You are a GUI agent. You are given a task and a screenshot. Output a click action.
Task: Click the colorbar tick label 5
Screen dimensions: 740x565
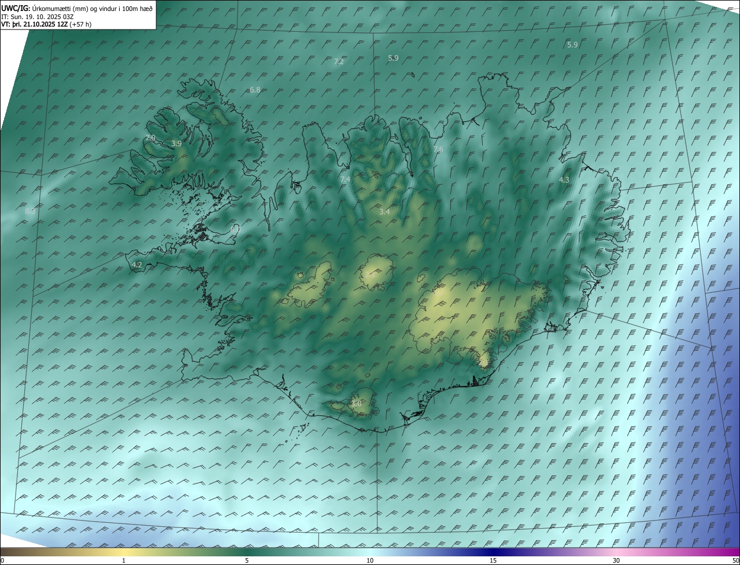[247, 560]
